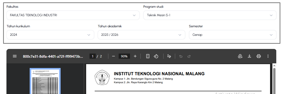This screenshot has height=94, width=284.
Task: Click the PDF file name 800c7e31-8dfa-4401...
Action: (53, 56)
